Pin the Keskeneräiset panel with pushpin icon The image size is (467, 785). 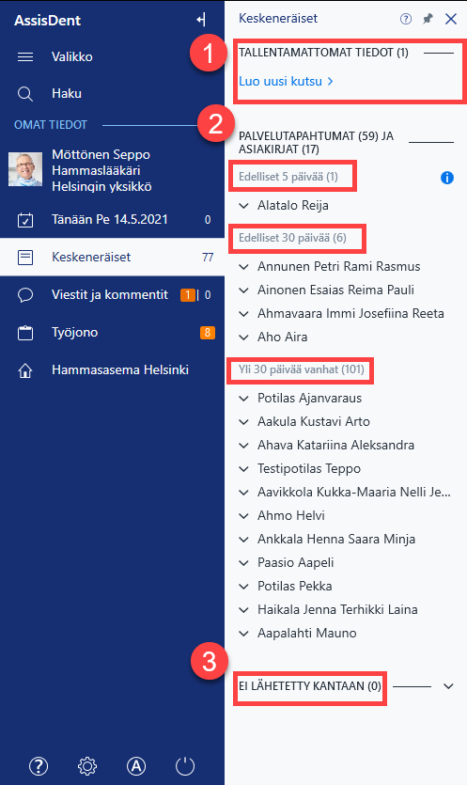[x=428, y=19]
